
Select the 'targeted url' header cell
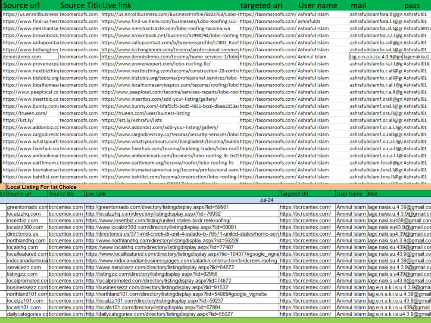coord(261,5)
